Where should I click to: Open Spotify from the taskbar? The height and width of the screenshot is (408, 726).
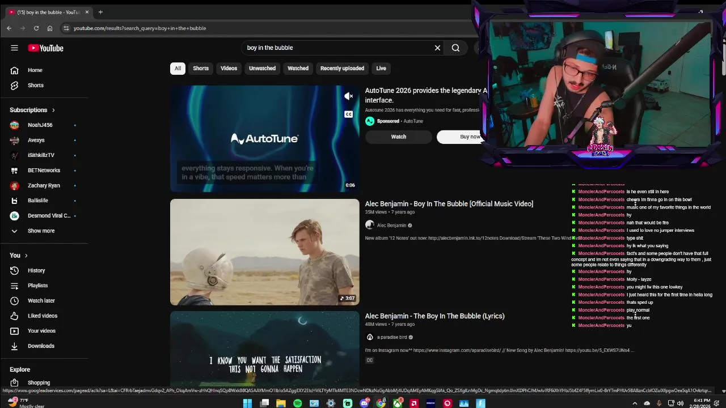[x=298, y=403]
